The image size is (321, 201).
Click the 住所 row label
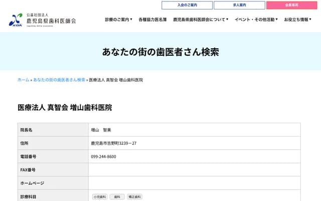[x=24, y=143]
